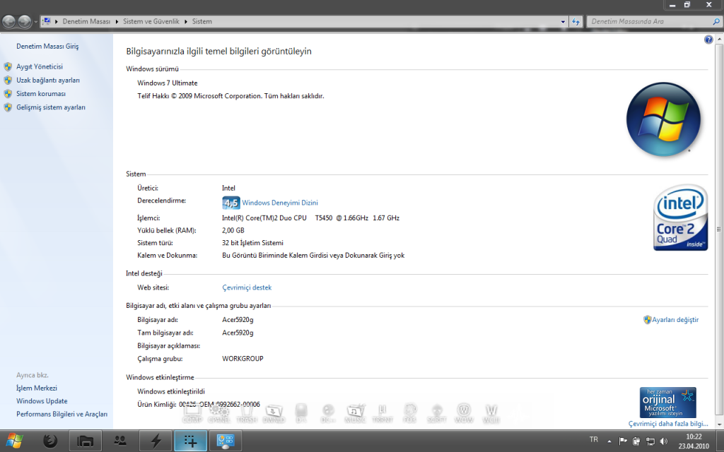Open Uzak bağlantı ayarları
This screenshot has height=452, width=724.
(48, 81)
